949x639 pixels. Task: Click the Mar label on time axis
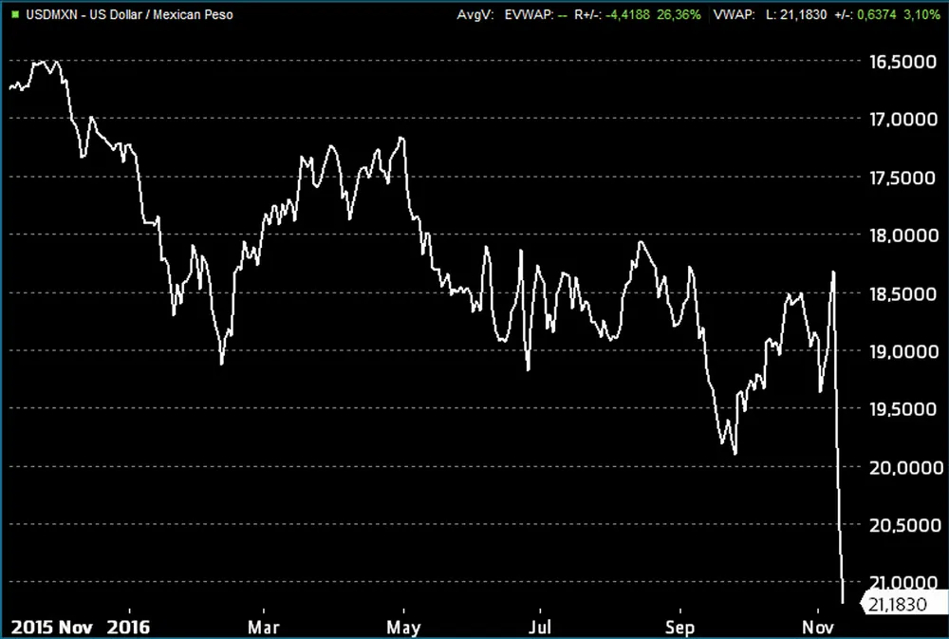click(x=263, y=627)
